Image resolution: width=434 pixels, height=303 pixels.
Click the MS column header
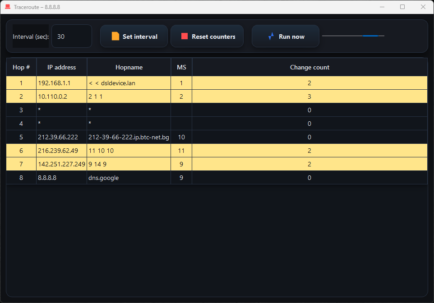pos(181,67)
